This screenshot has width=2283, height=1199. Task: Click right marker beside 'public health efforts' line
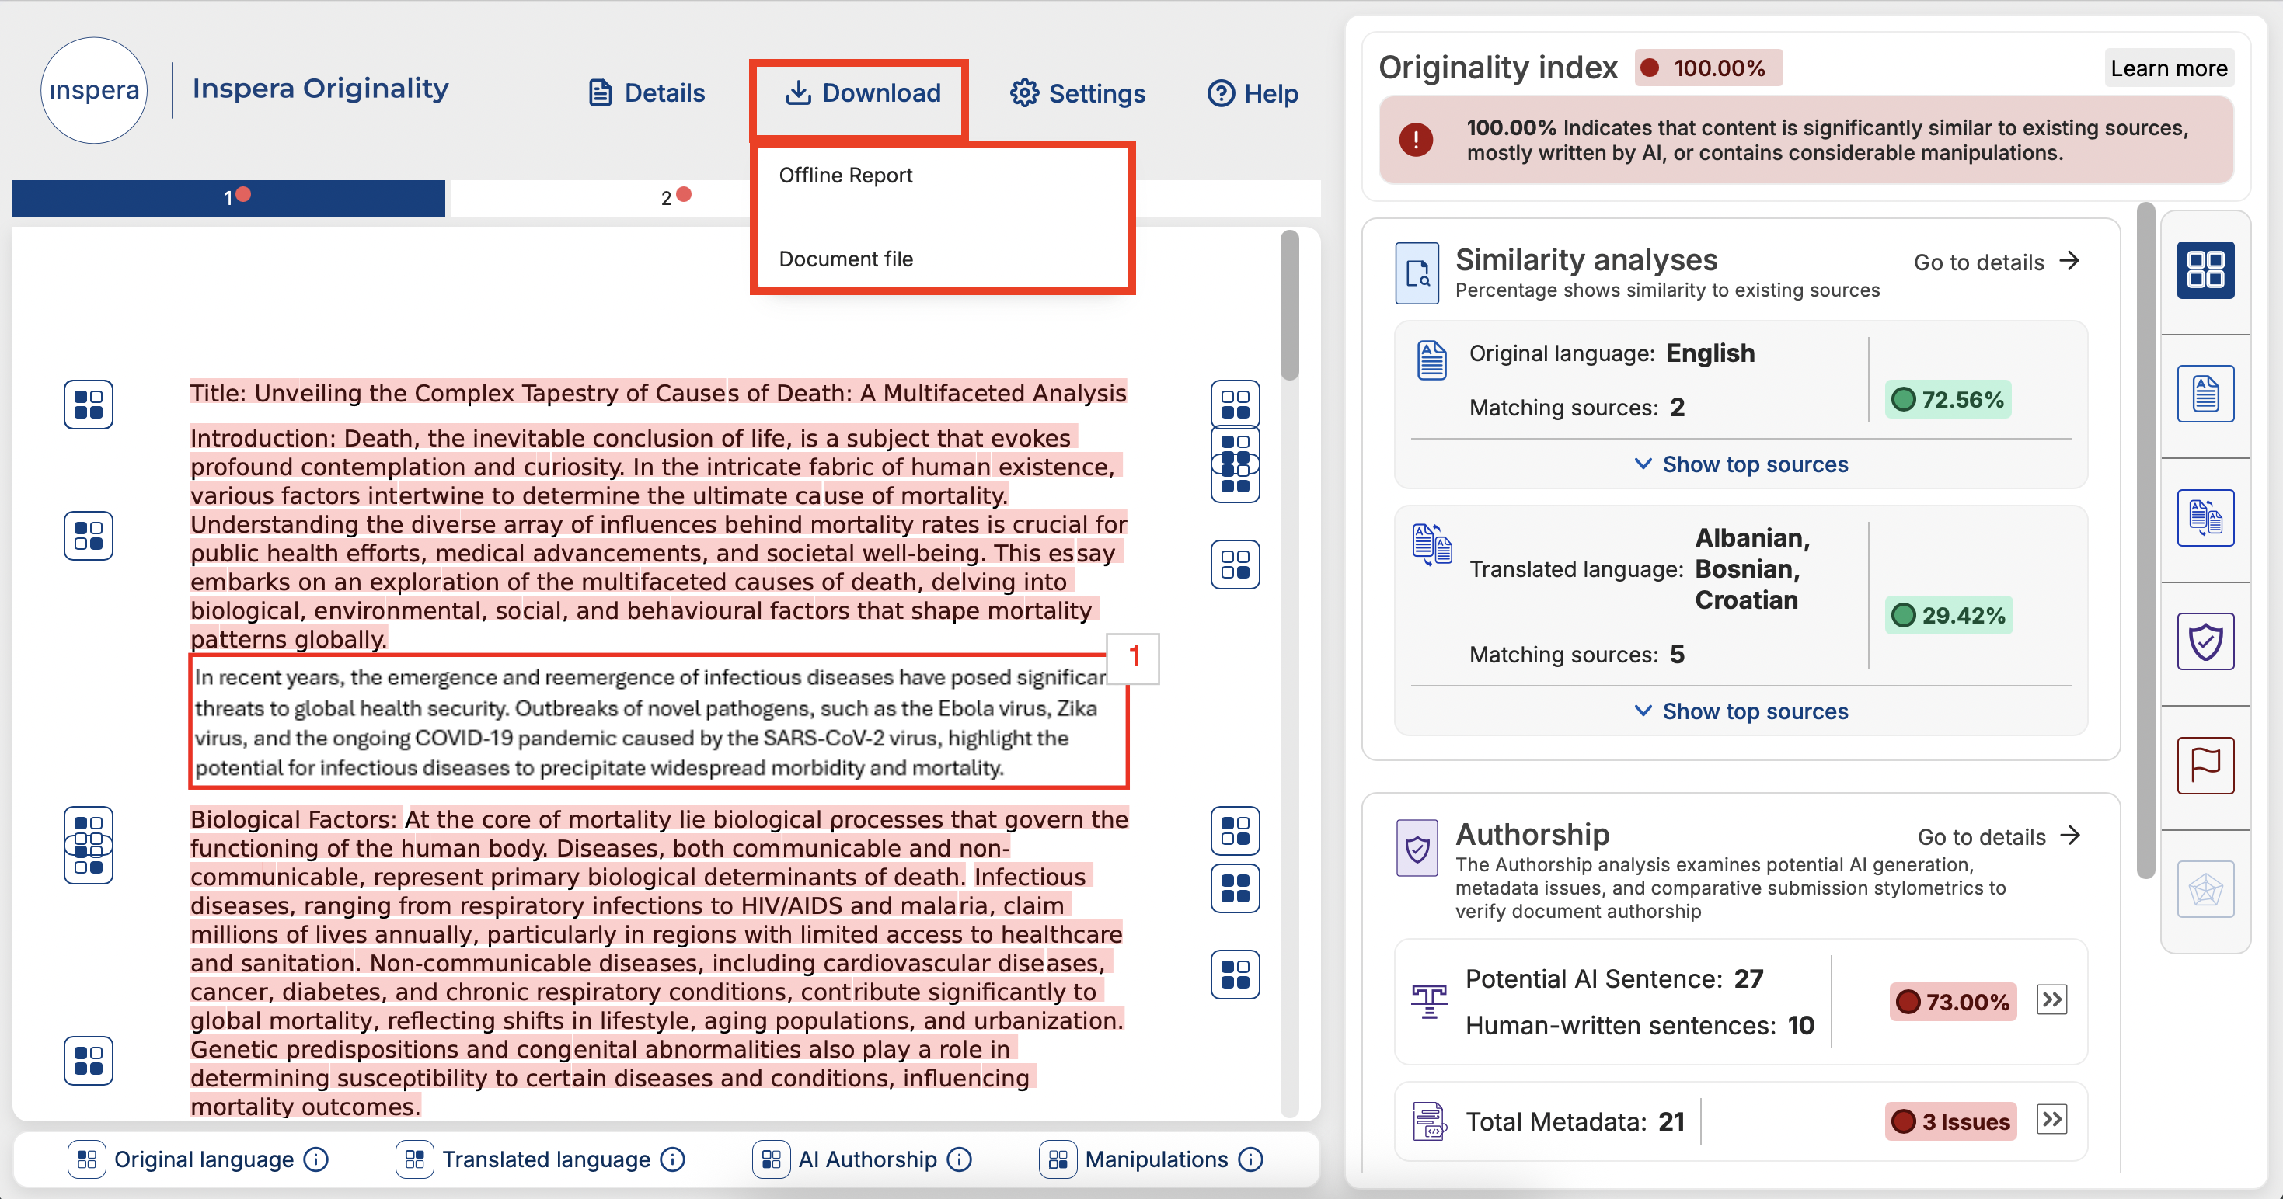tap(1235, 565)
